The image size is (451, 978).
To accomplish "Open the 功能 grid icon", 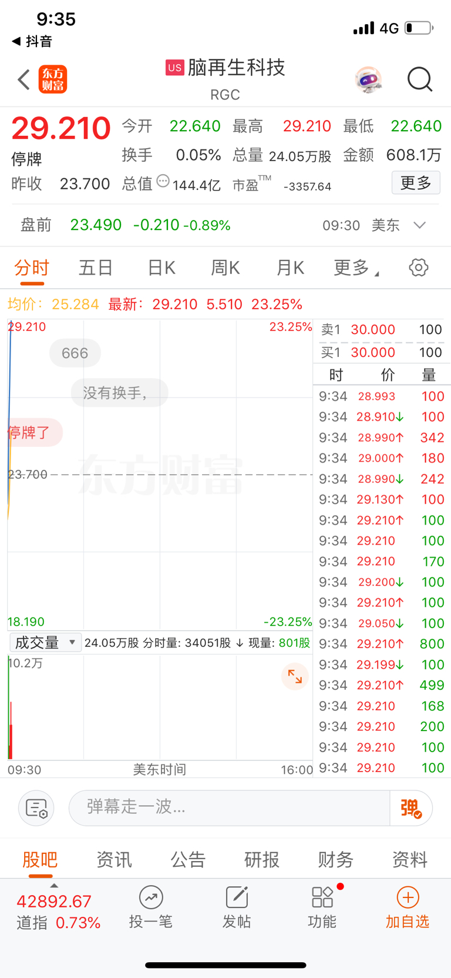I will (322, 907).
